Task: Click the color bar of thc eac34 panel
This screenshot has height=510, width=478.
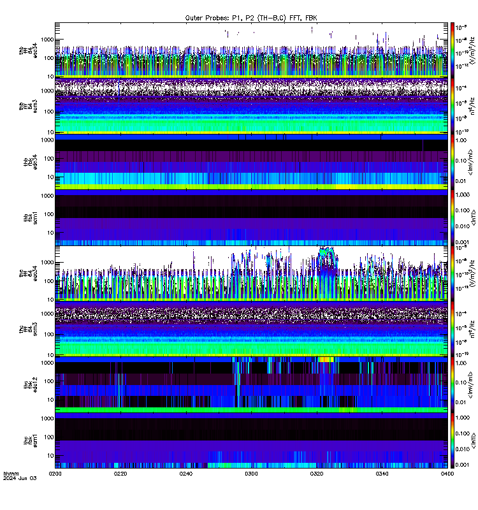Action: pos(453,273)
